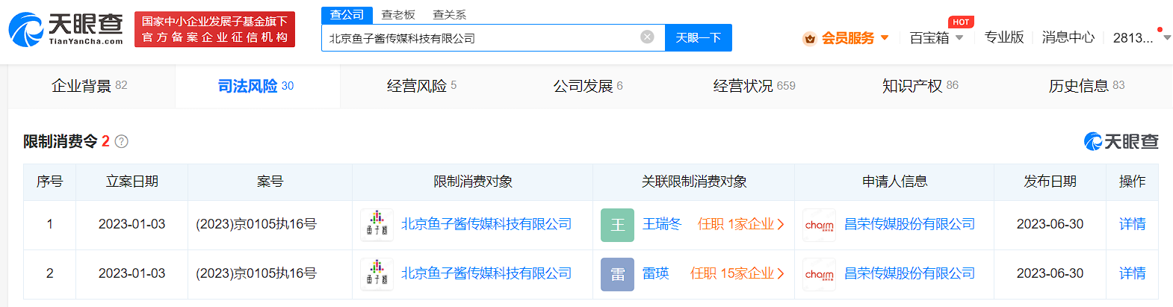Click the 申请人信息 column header

pyautogui.click(x=894, y=182)
